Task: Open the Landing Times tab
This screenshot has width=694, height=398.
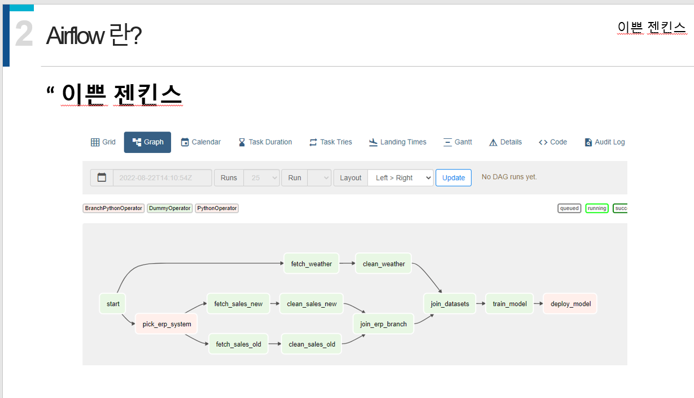Action: pos(398,142)
